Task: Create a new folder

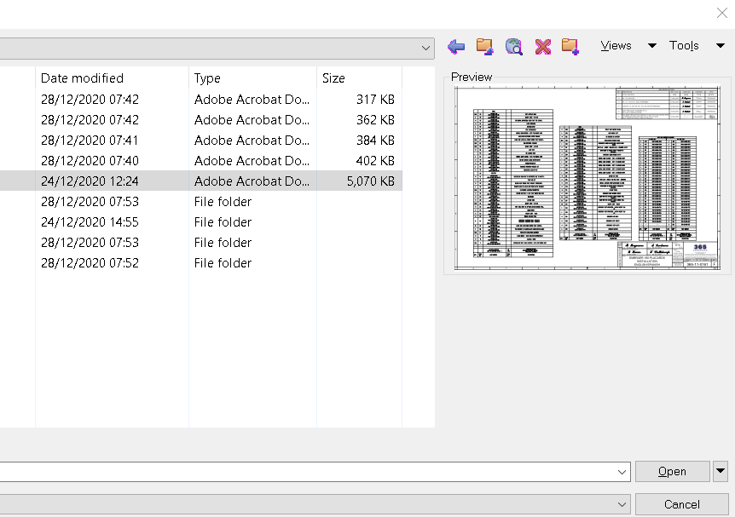Action: [x=570, y=47]
